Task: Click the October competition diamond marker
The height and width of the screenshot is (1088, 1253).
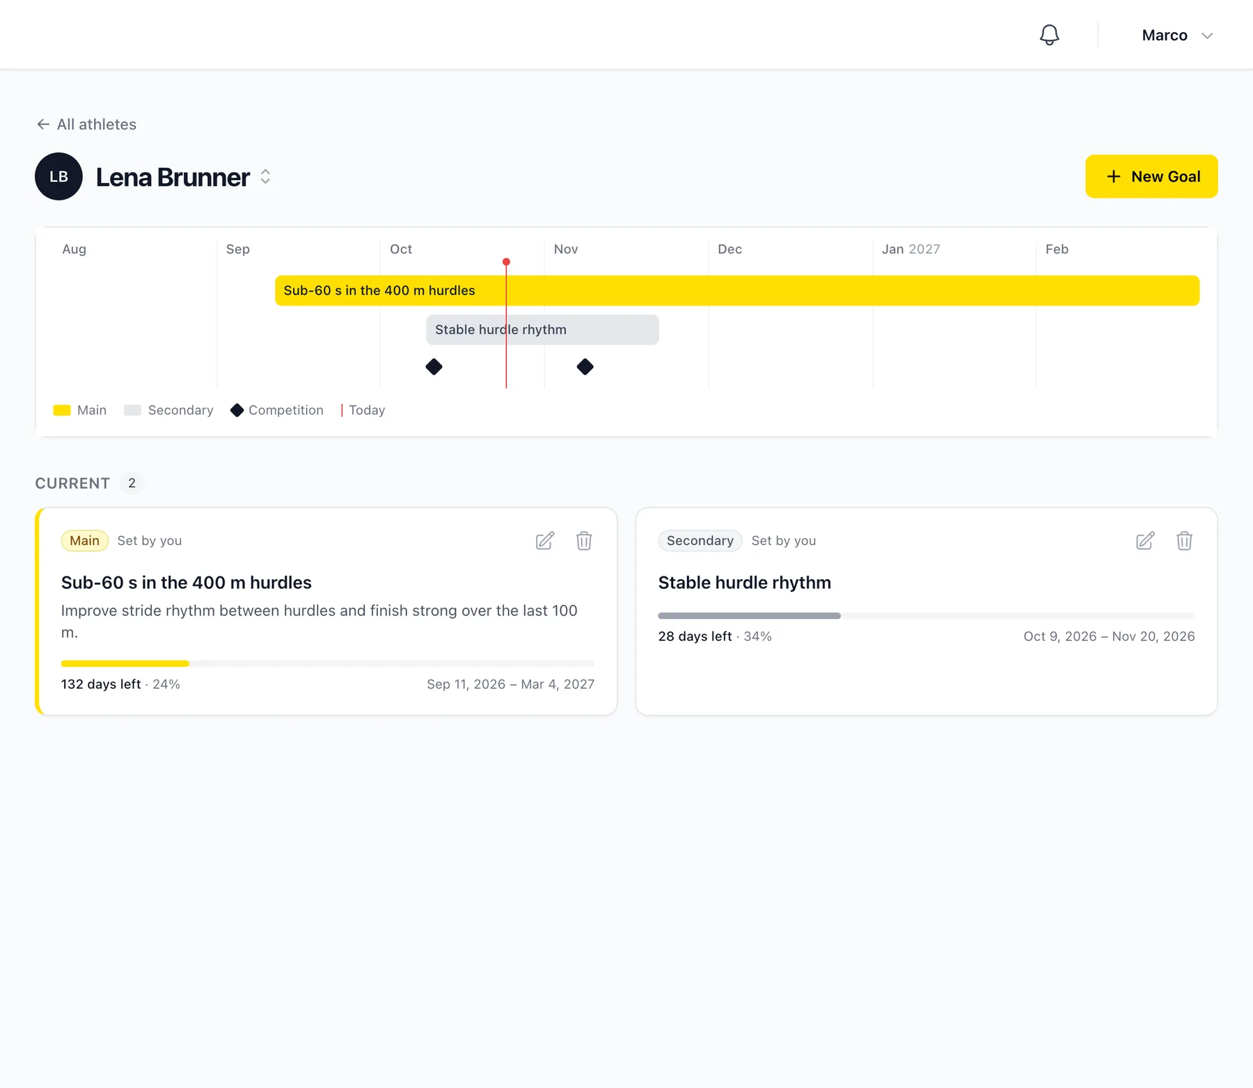Action: click(434, 367)
